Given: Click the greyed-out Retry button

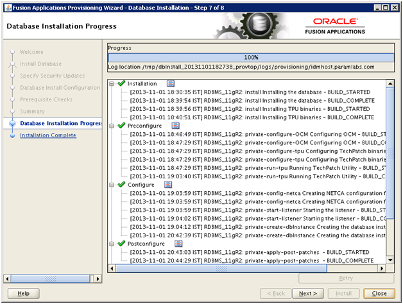Looking at the screenshot, I should (x=346, y=278).
